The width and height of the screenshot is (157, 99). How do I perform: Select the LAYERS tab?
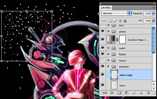click(106, 8)
